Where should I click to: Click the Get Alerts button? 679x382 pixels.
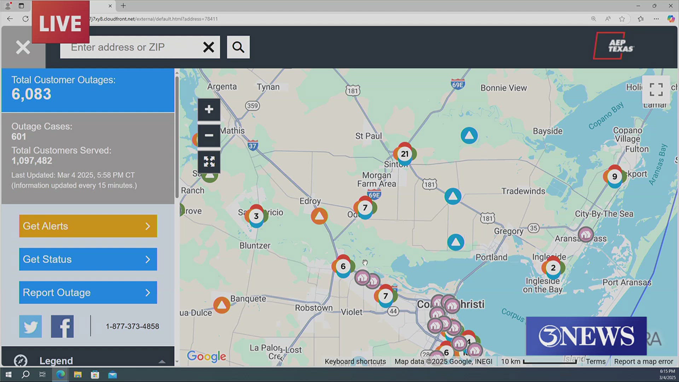pyautogui.click(x=88, y=226)
